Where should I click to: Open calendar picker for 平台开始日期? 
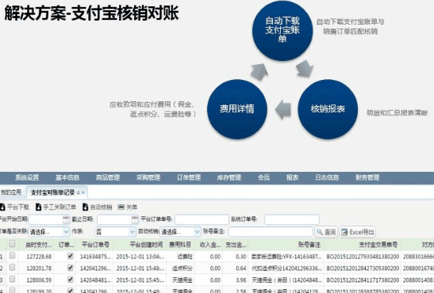[66, 219]
